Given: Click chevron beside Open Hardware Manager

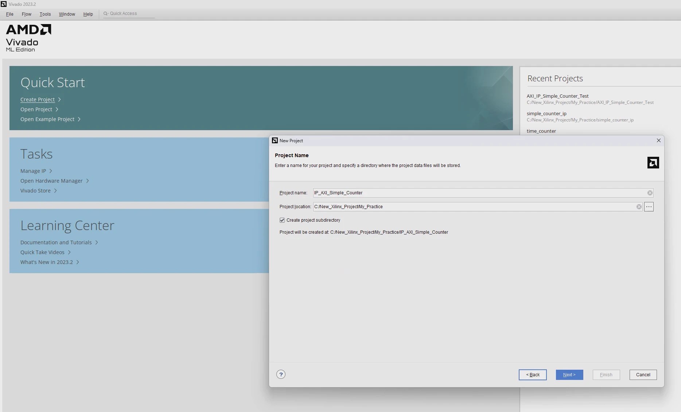Looking at the screenshot, I should [x=87, y=181].
